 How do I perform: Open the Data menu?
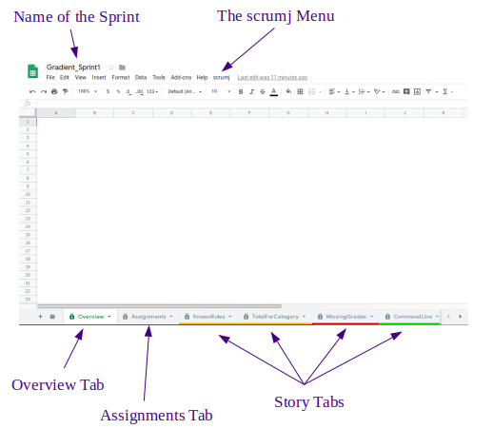pyautogui.click(x=141, y=77)
